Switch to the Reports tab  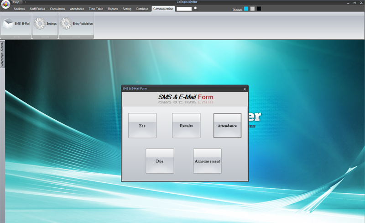(x=113, y=9)
